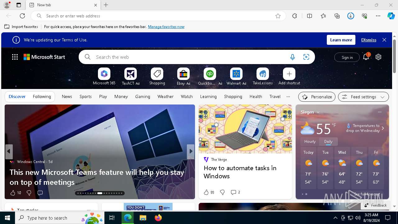This screenshot has width=398, height=224.
Task: Start visual search with camera icon
Action: click(306, 57)
